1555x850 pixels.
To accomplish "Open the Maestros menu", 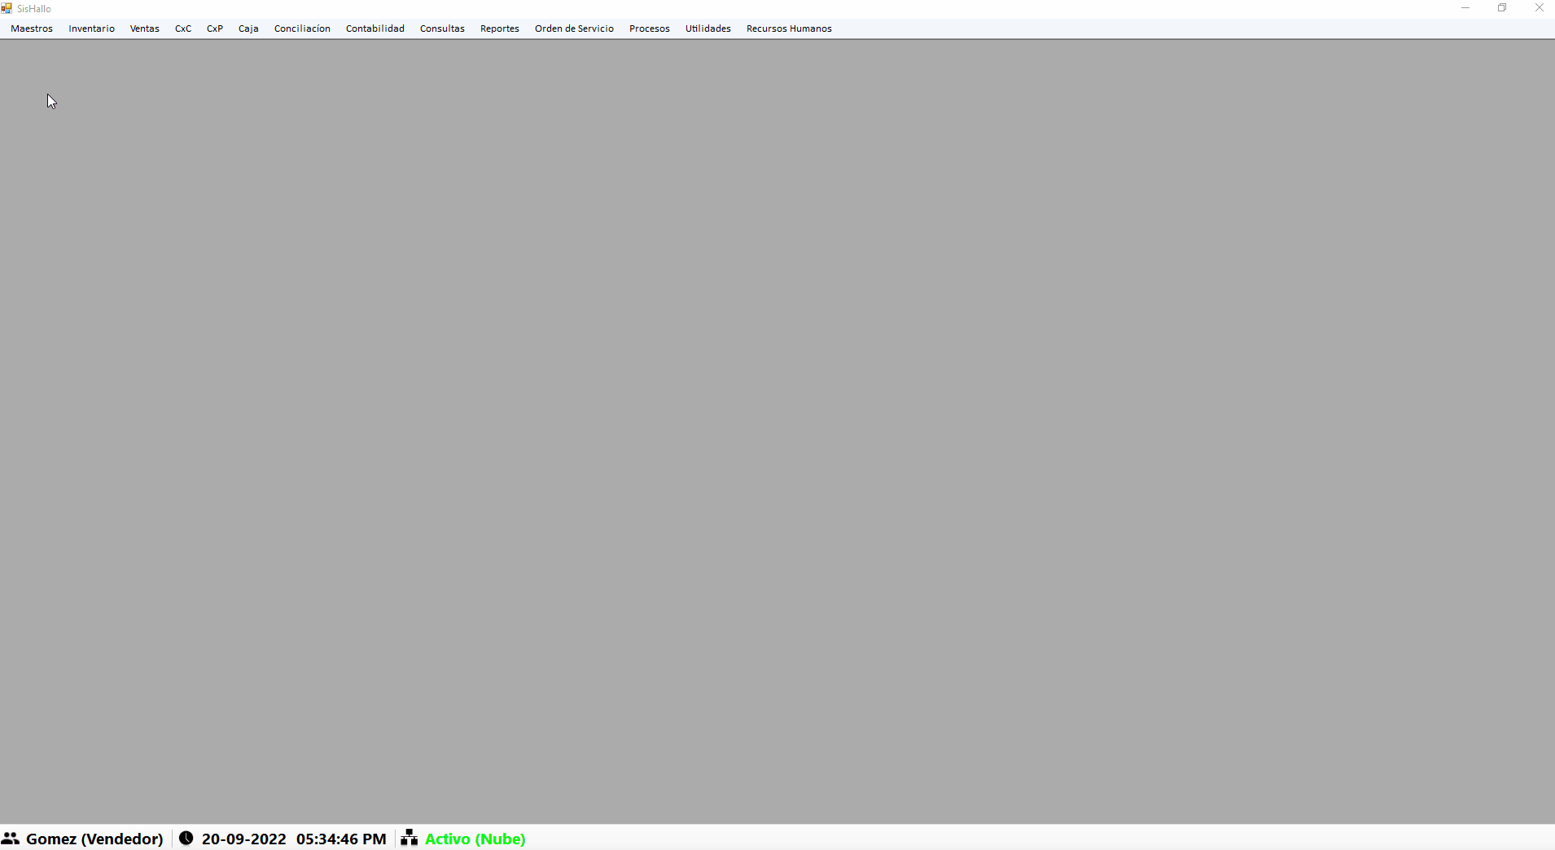I will 32,28.
